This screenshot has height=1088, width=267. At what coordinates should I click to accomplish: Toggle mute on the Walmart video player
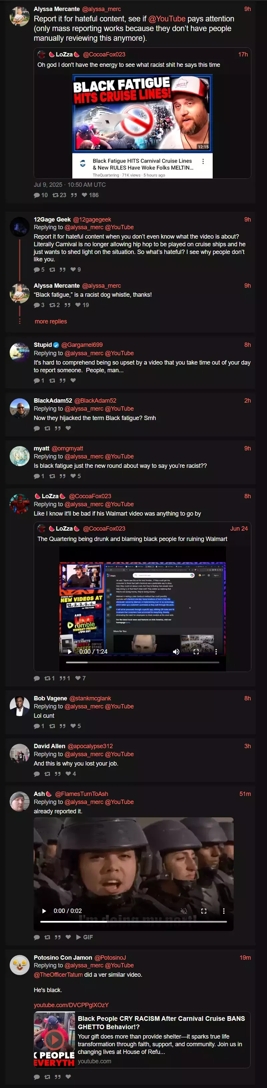pos(176,652)
